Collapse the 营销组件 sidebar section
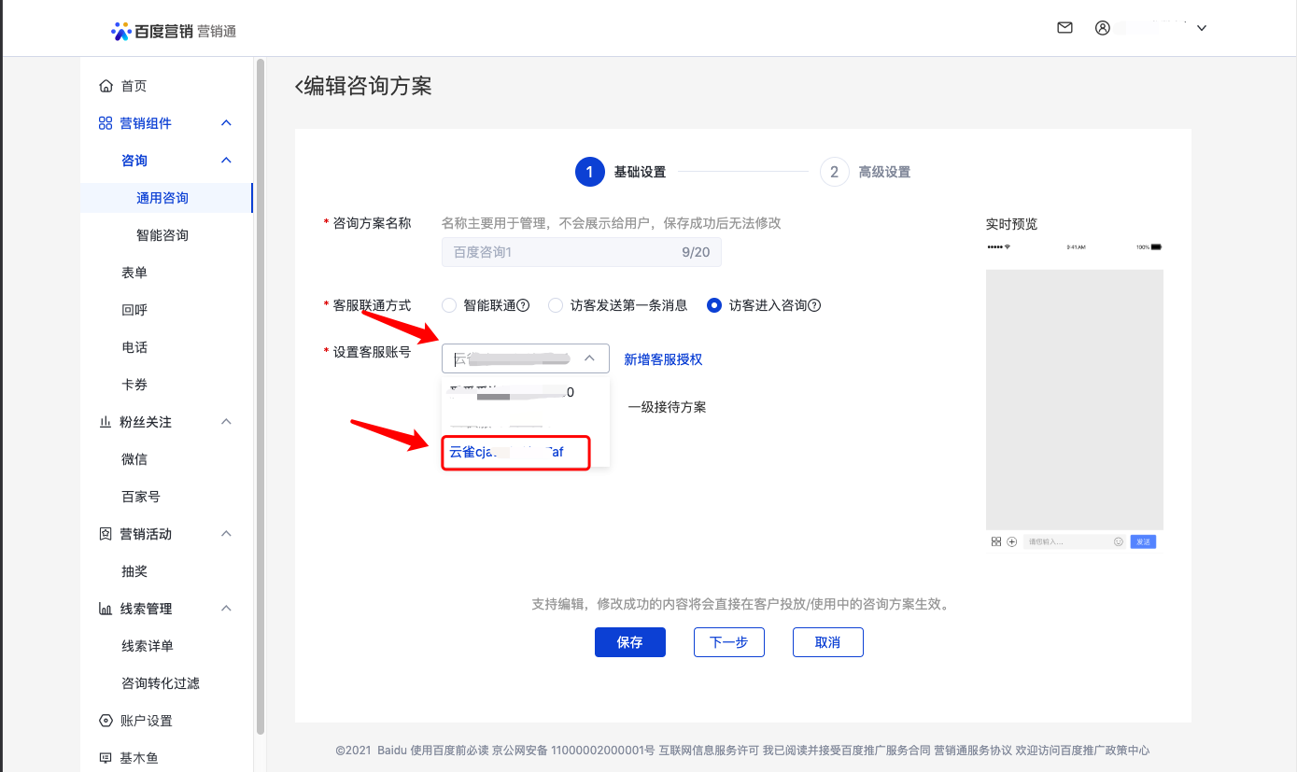This screenshot has height=772, width=1297. (224, 122)
